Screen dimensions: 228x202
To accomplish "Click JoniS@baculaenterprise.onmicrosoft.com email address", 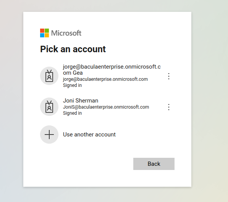I will [106, 107].
